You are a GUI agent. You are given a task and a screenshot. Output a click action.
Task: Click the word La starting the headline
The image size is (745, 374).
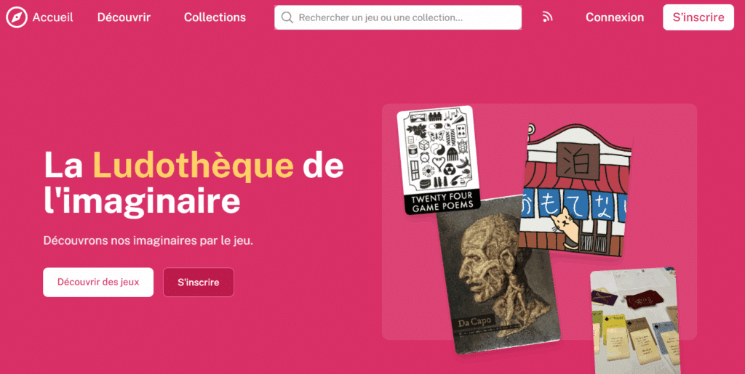(x=64, y=164)
